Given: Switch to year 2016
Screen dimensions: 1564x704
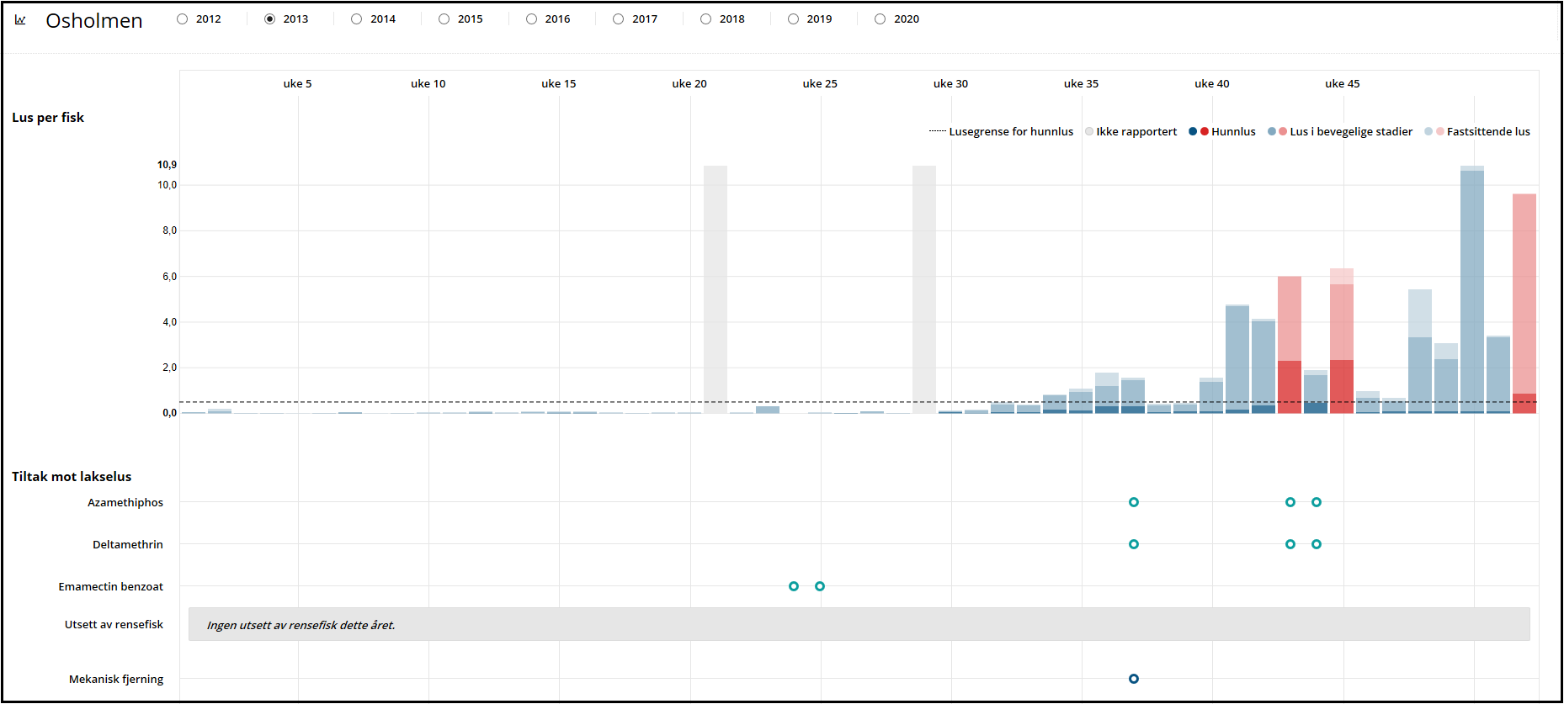Looking at the screenshot, I should pos(531,19).
